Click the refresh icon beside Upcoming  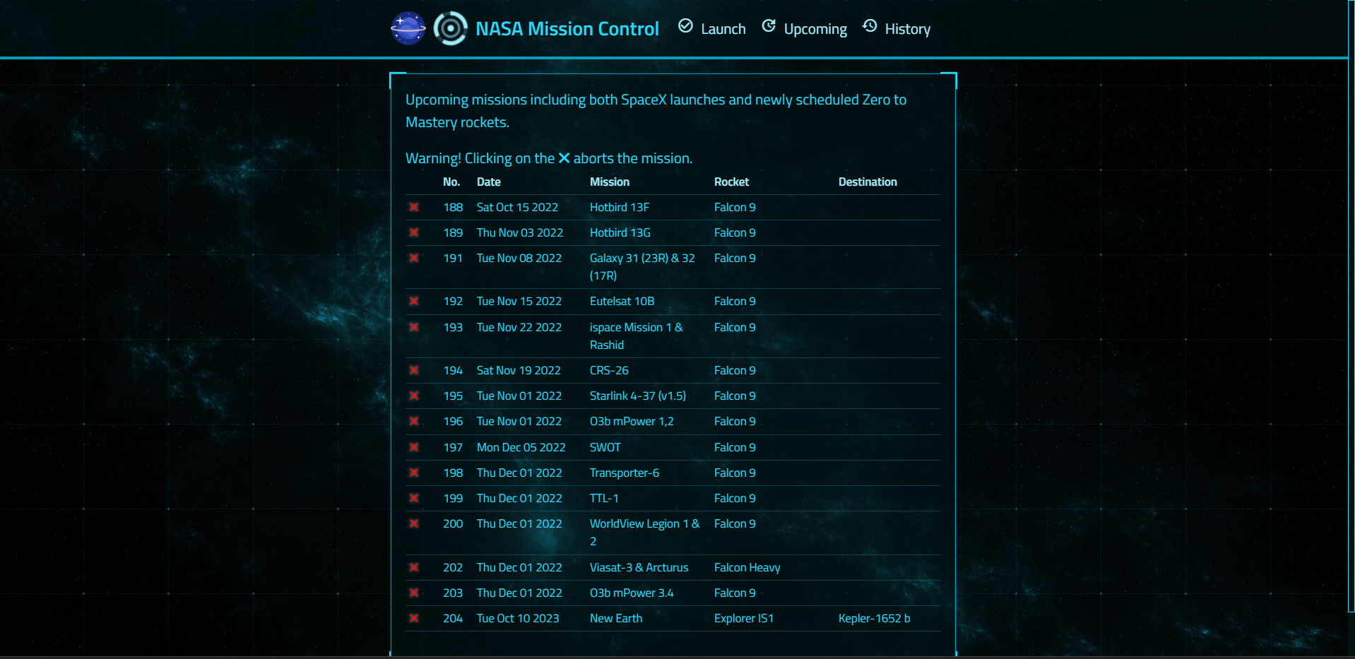[x=768, y=26]
